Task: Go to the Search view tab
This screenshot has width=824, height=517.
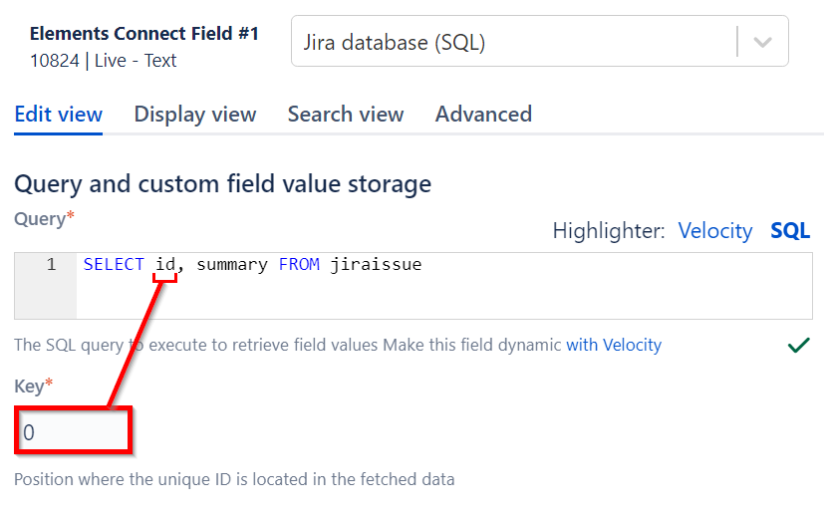Action: pos(346,114)
